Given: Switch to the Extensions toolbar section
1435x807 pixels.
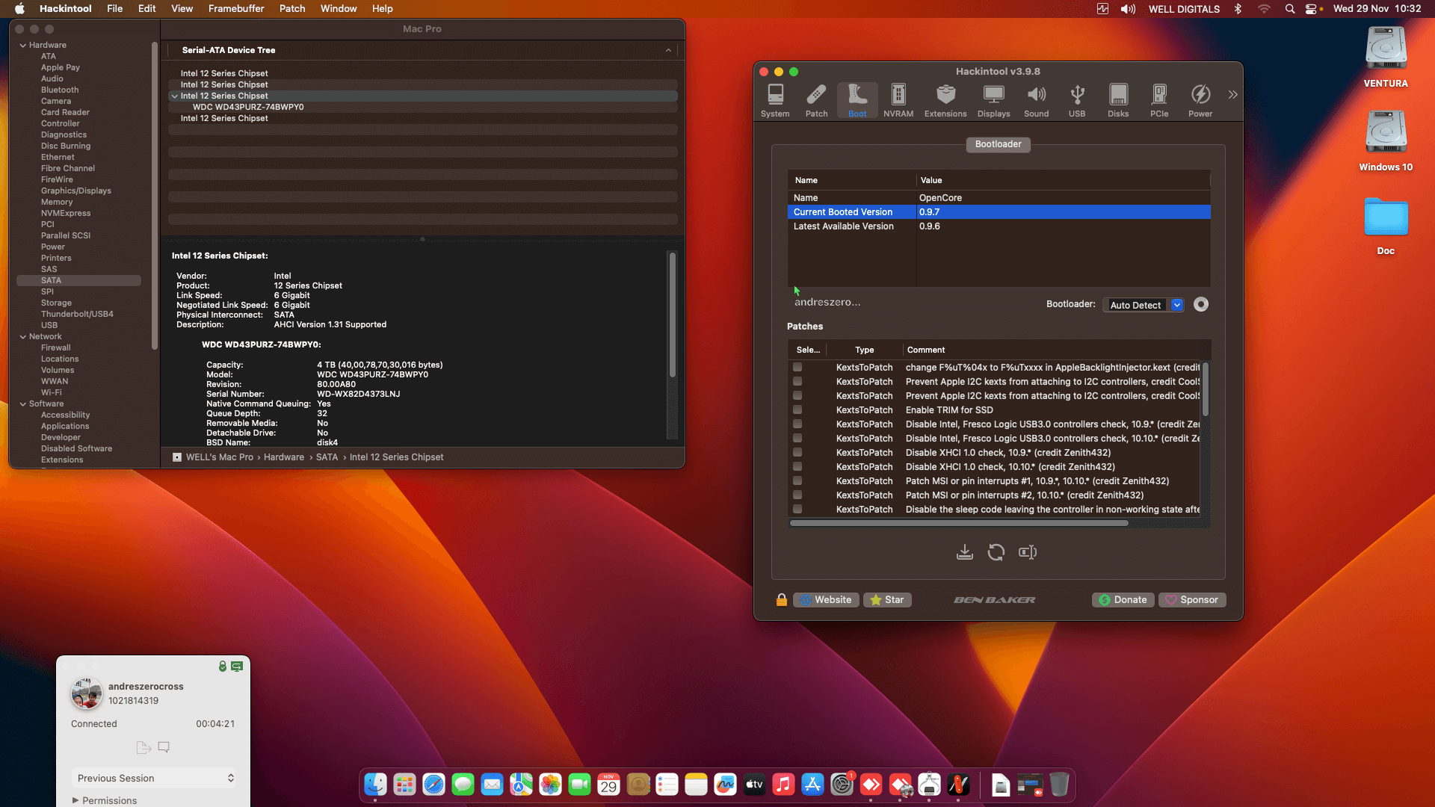Looking at the screenshot, I should 945,100.
